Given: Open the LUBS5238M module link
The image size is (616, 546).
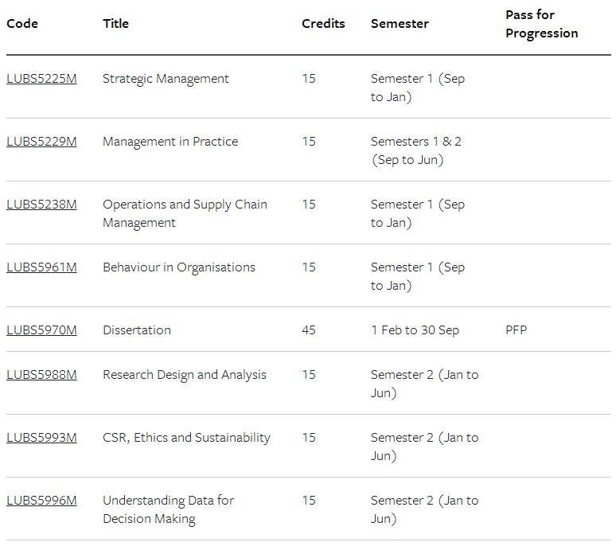Looking at the screenshot, I should click(x=41, y=205).
